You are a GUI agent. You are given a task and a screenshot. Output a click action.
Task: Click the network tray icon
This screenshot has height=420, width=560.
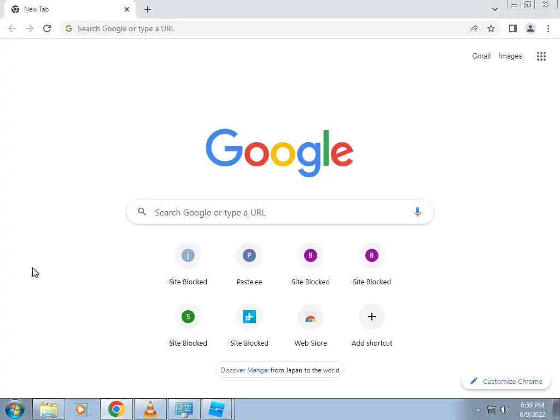(x=492, y=410)
